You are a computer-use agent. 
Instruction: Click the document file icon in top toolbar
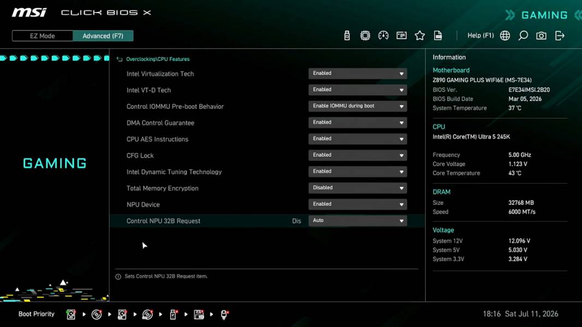tap(438, 35)
